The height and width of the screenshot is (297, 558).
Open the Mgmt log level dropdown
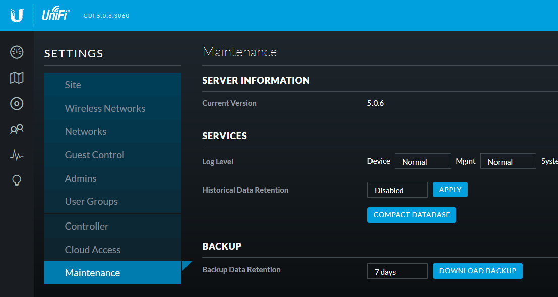(x=508, y=162)
